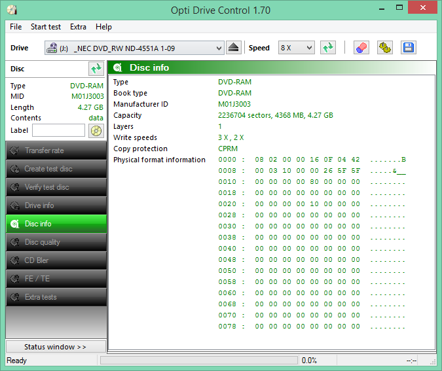This screenshot has width=442, height=371.
Task: Select Create test disc
Action: coord(56,169)
